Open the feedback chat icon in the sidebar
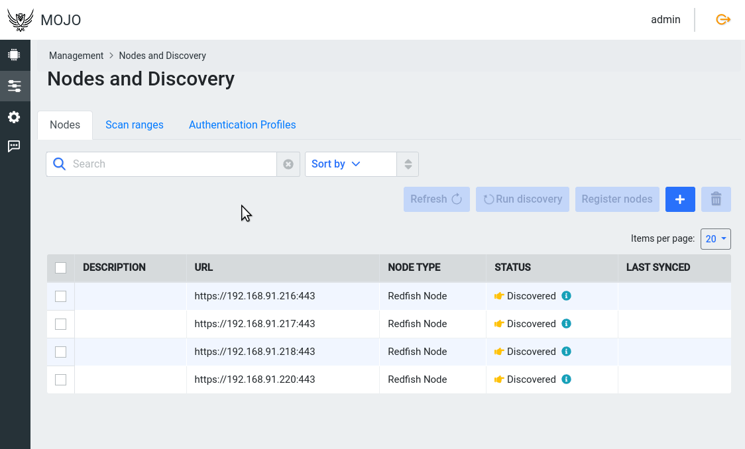Screen dimensions: 745x449 click(x=14, y=146)
